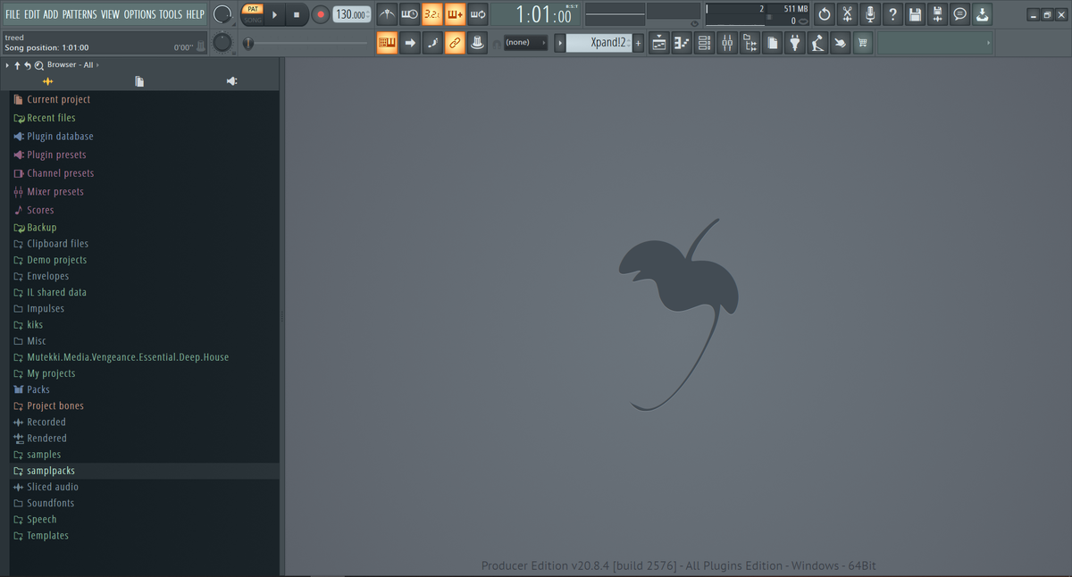1072x577 pixels.
Task: Click the question mark help icon
Action: (892, 14)
